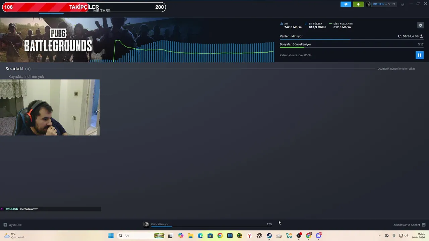This screenshot has height=241, width=429.
Task: Click the OneDrive cloud tray icon
Action: tap(387, 236)
